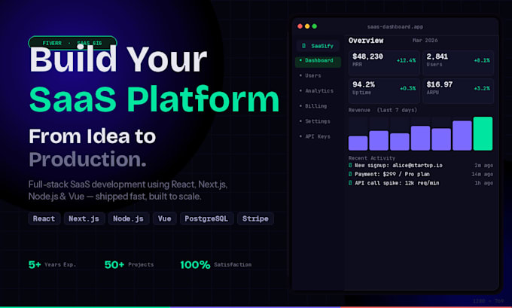Click icon beside New signup activity
The image size is (512, 308).
tap(350, 165)
